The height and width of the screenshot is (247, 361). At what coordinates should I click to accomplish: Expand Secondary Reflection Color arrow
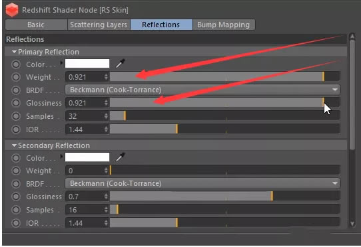coord(61,156)
